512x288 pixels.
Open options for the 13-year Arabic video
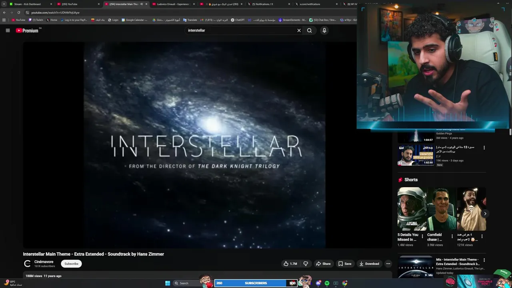point(484,148)
